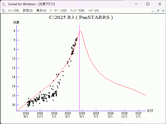This screenshot has height=124, width=166.
Task: Expand the ウィンドウ(W) window menu
Action: pos(77,11)
